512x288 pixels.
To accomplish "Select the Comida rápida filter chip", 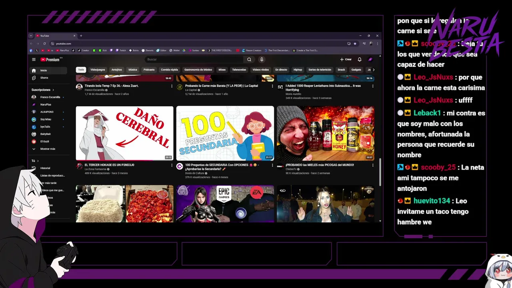I will coord(170,70).
